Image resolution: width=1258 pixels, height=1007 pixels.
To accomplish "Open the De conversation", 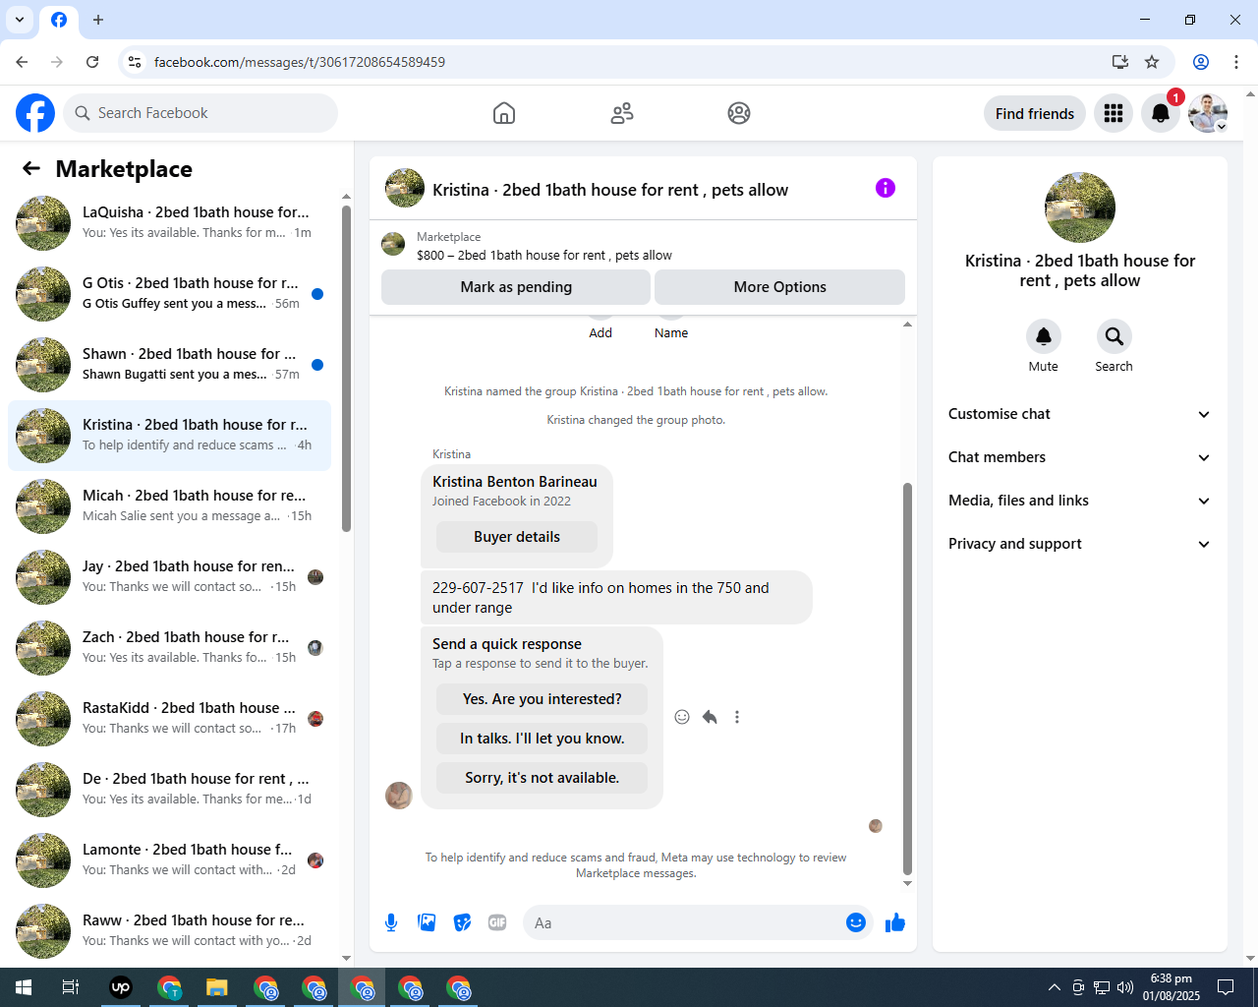I will 169,790.
